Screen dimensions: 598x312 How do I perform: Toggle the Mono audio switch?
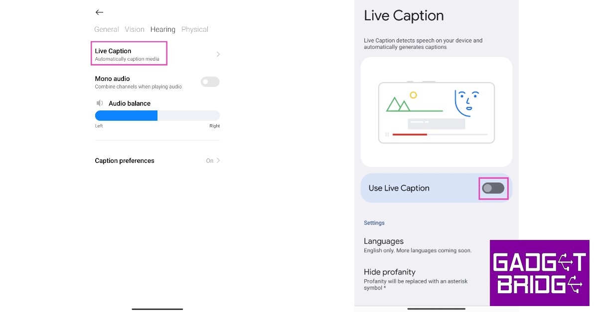tap(210, 82)
